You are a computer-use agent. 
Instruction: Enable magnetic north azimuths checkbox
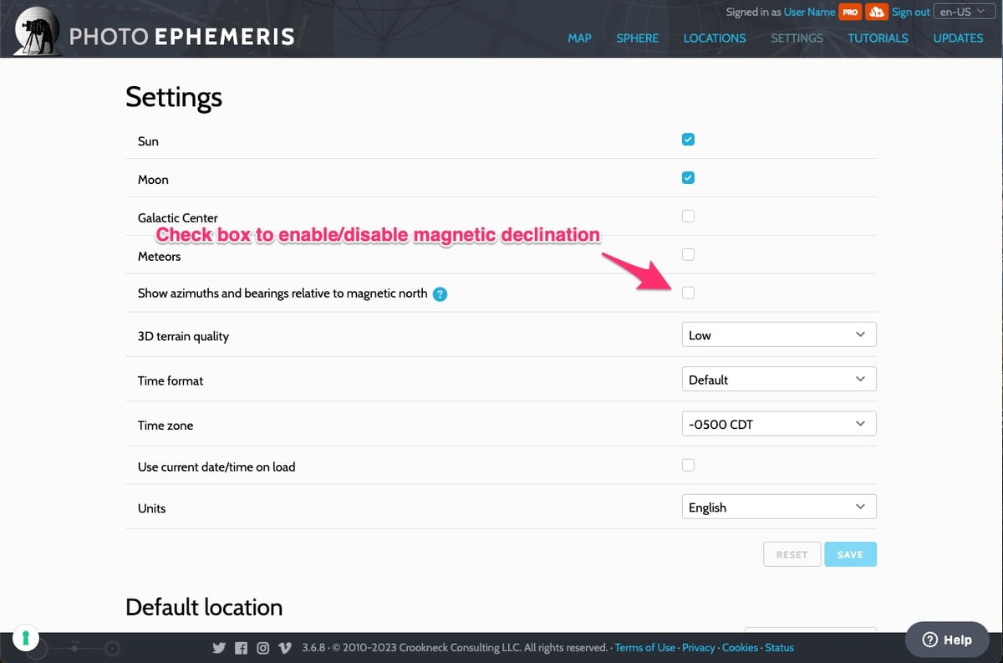click(688, 293)
